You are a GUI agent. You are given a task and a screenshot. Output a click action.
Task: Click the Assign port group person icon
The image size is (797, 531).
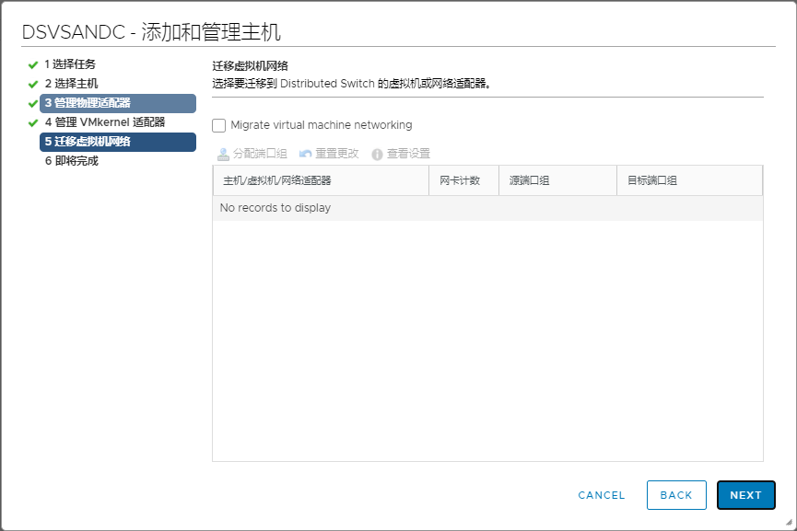click(223, 154)
